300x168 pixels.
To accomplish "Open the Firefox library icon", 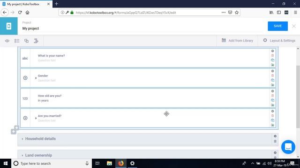I will [271, 13].
